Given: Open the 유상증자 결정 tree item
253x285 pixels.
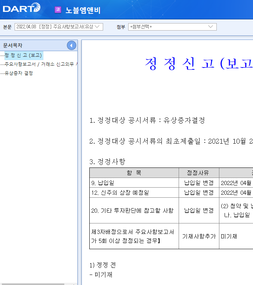Looking at the screenshot, I should 19,73.
